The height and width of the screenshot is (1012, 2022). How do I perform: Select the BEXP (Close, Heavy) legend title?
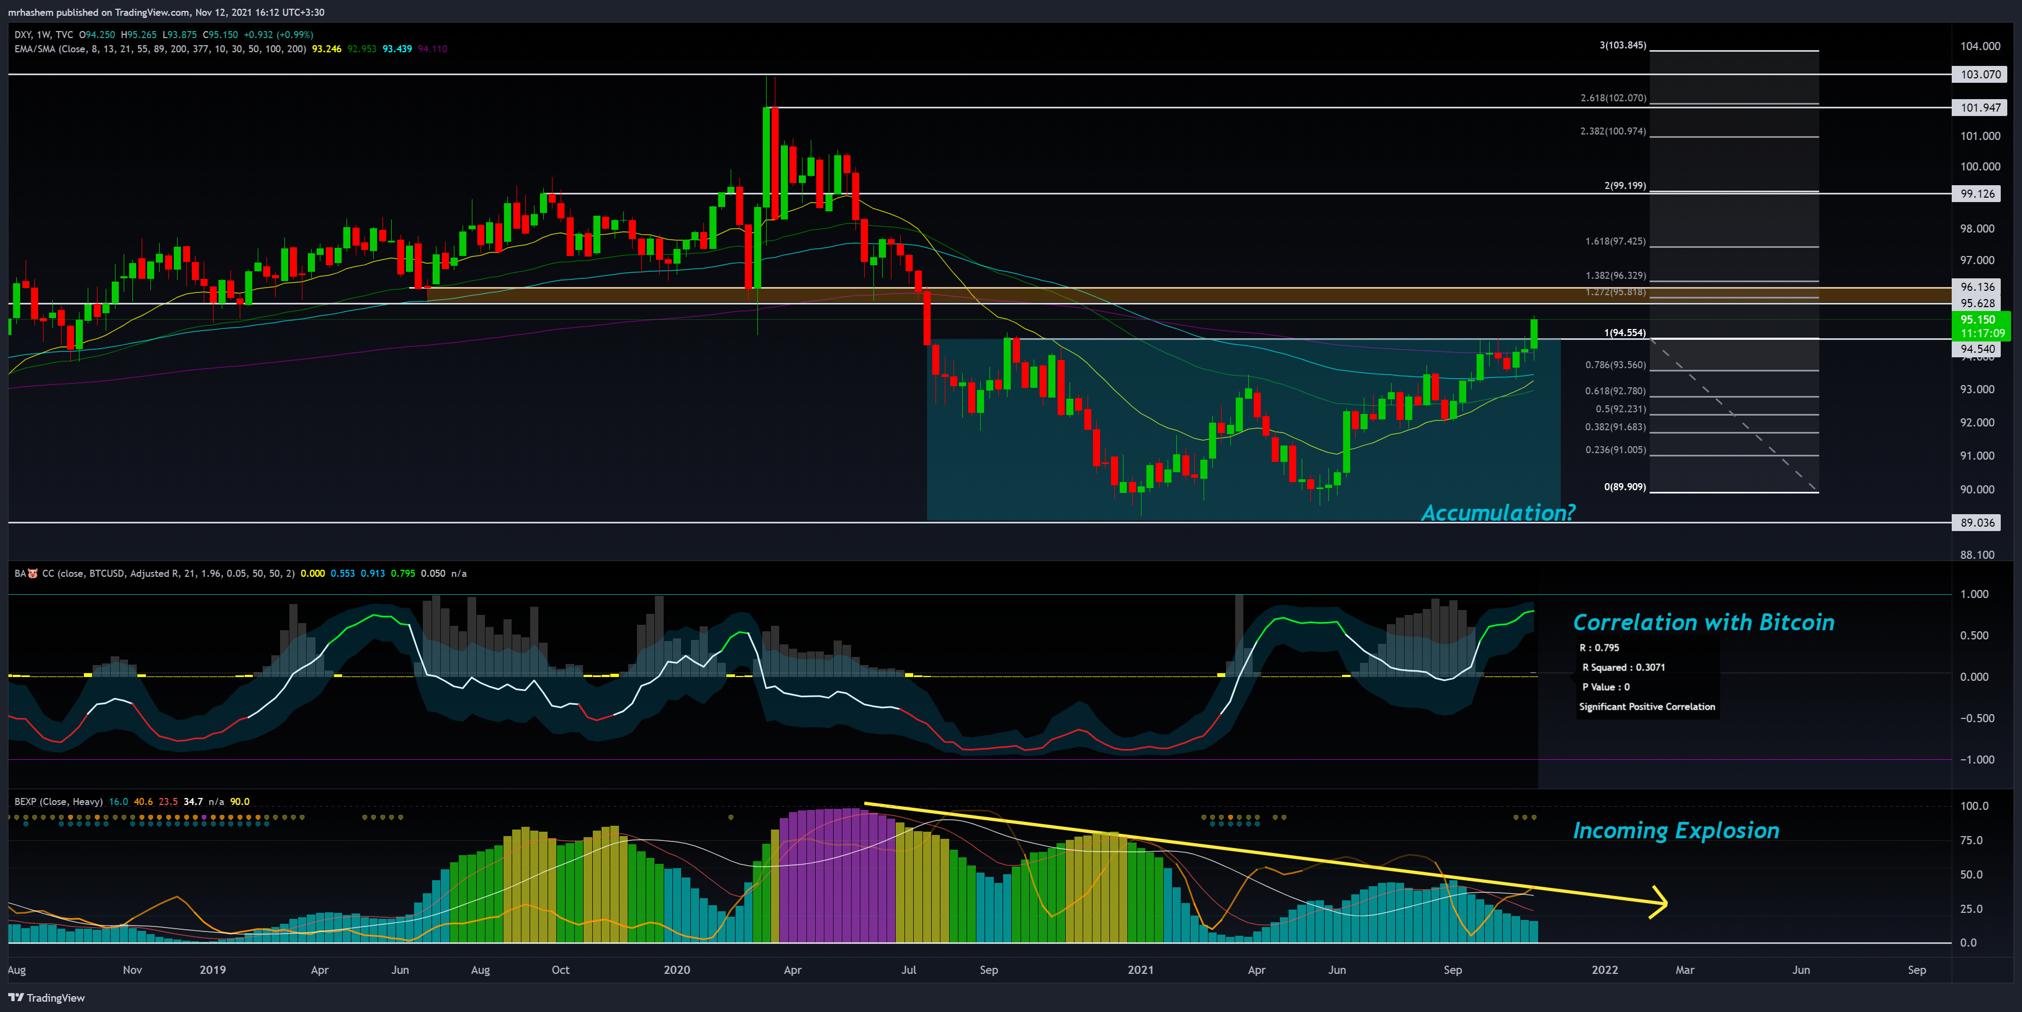(59, 802)
